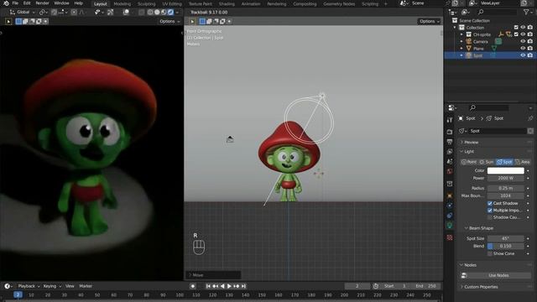
Task: Exclude Collection from view layer checkbox
Action: pos(516,28)
